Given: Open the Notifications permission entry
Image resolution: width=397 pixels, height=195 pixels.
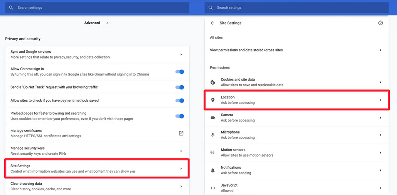Looking at the screenshot, I should (x=296, y=170).
